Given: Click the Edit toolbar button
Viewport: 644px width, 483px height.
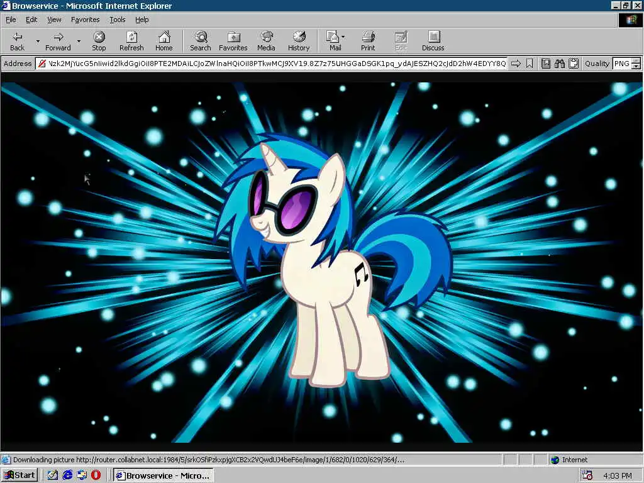Looking at the screenshot, I should point(401,41).
